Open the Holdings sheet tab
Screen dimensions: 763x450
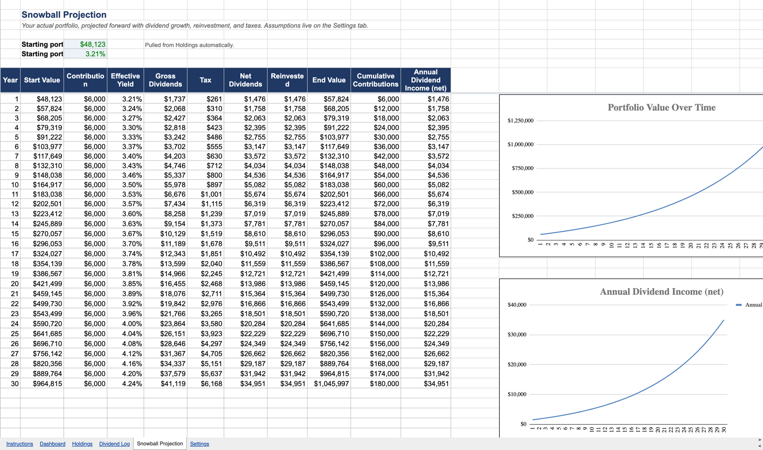82,444
